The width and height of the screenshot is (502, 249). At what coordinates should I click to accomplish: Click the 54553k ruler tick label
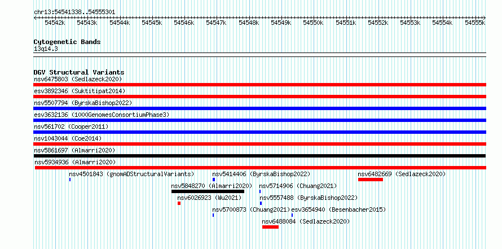tap(411, 23)
